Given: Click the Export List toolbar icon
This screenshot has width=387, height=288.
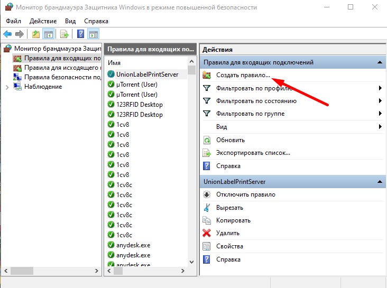Looking at the screenshot, I should point(64,34).
